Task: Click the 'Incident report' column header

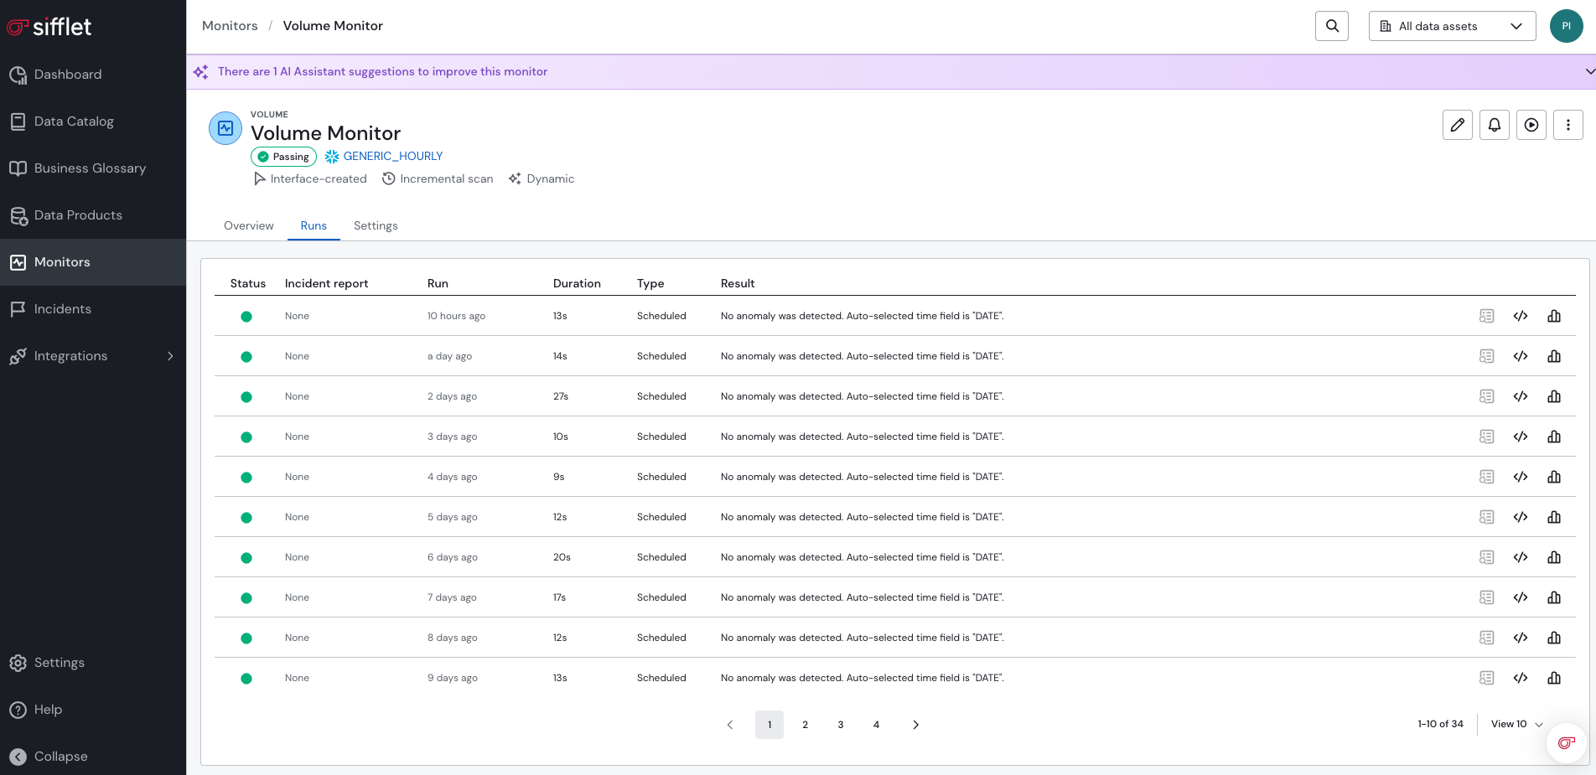Action: (326, 283)
